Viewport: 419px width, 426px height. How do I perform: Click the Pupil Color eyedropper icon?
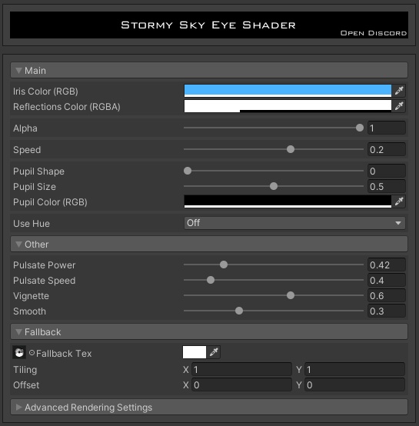pos(399,201)
